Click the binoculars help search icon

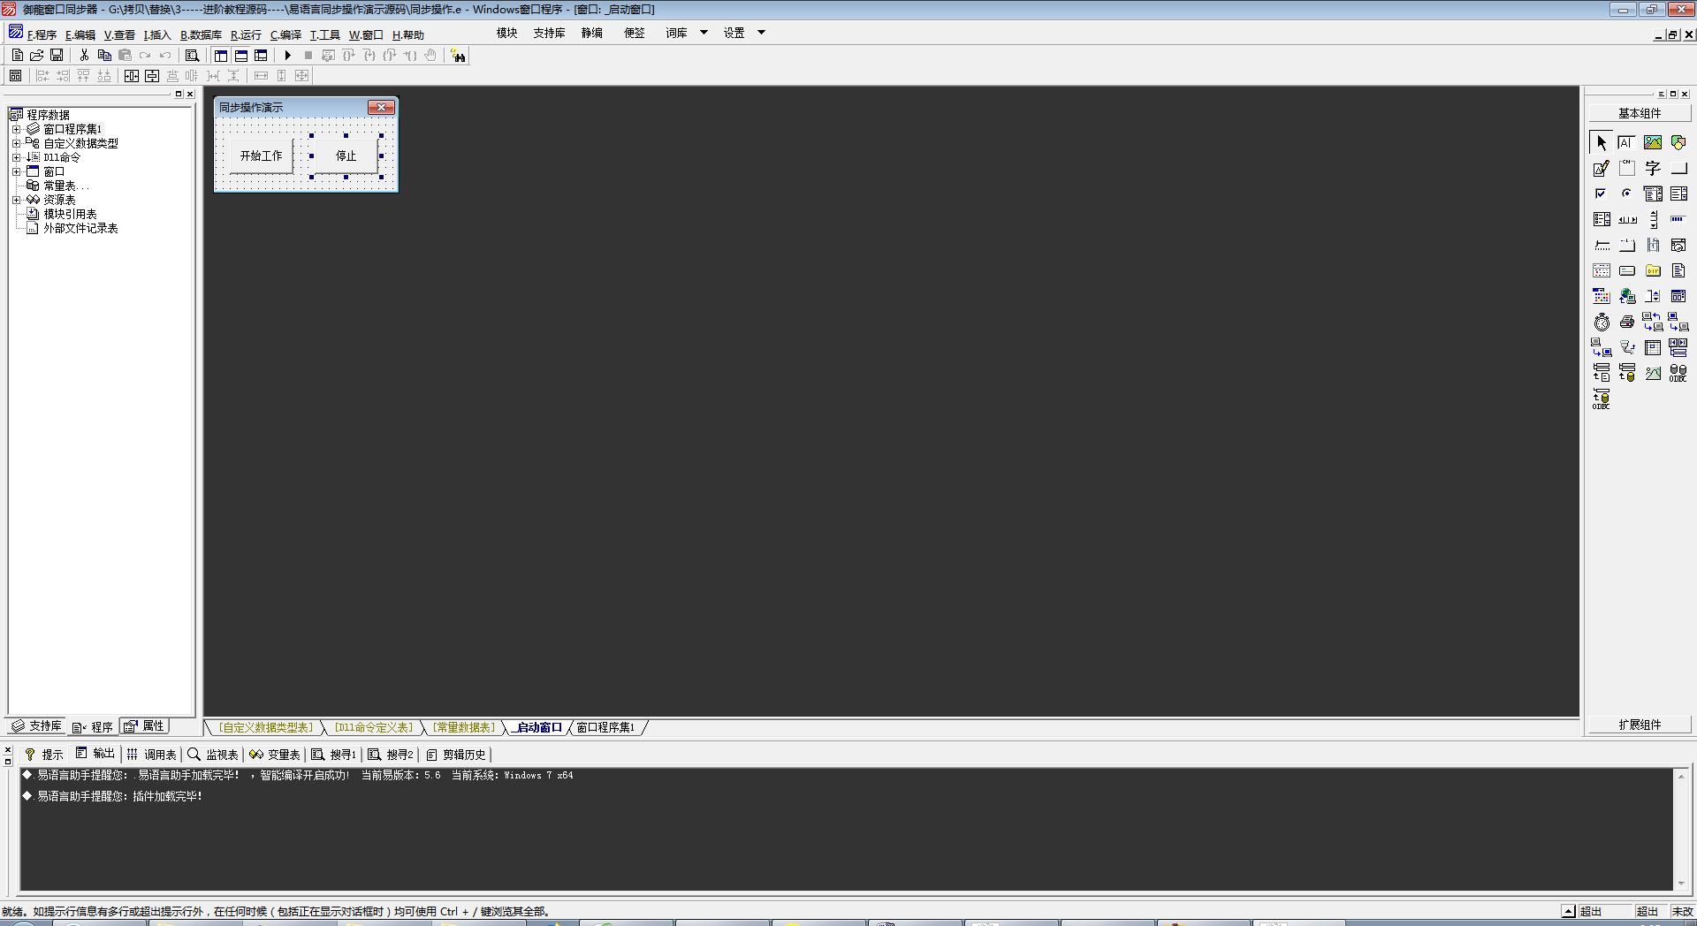click(458, 56)
